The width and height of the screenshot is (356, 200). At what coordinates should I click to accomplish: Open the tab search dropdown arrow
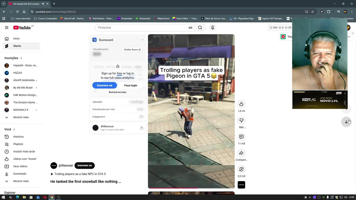coord(4,4)
